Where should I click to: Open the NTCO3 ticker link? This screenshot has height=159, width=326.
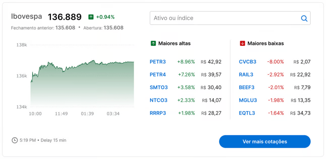coord(159,100)
